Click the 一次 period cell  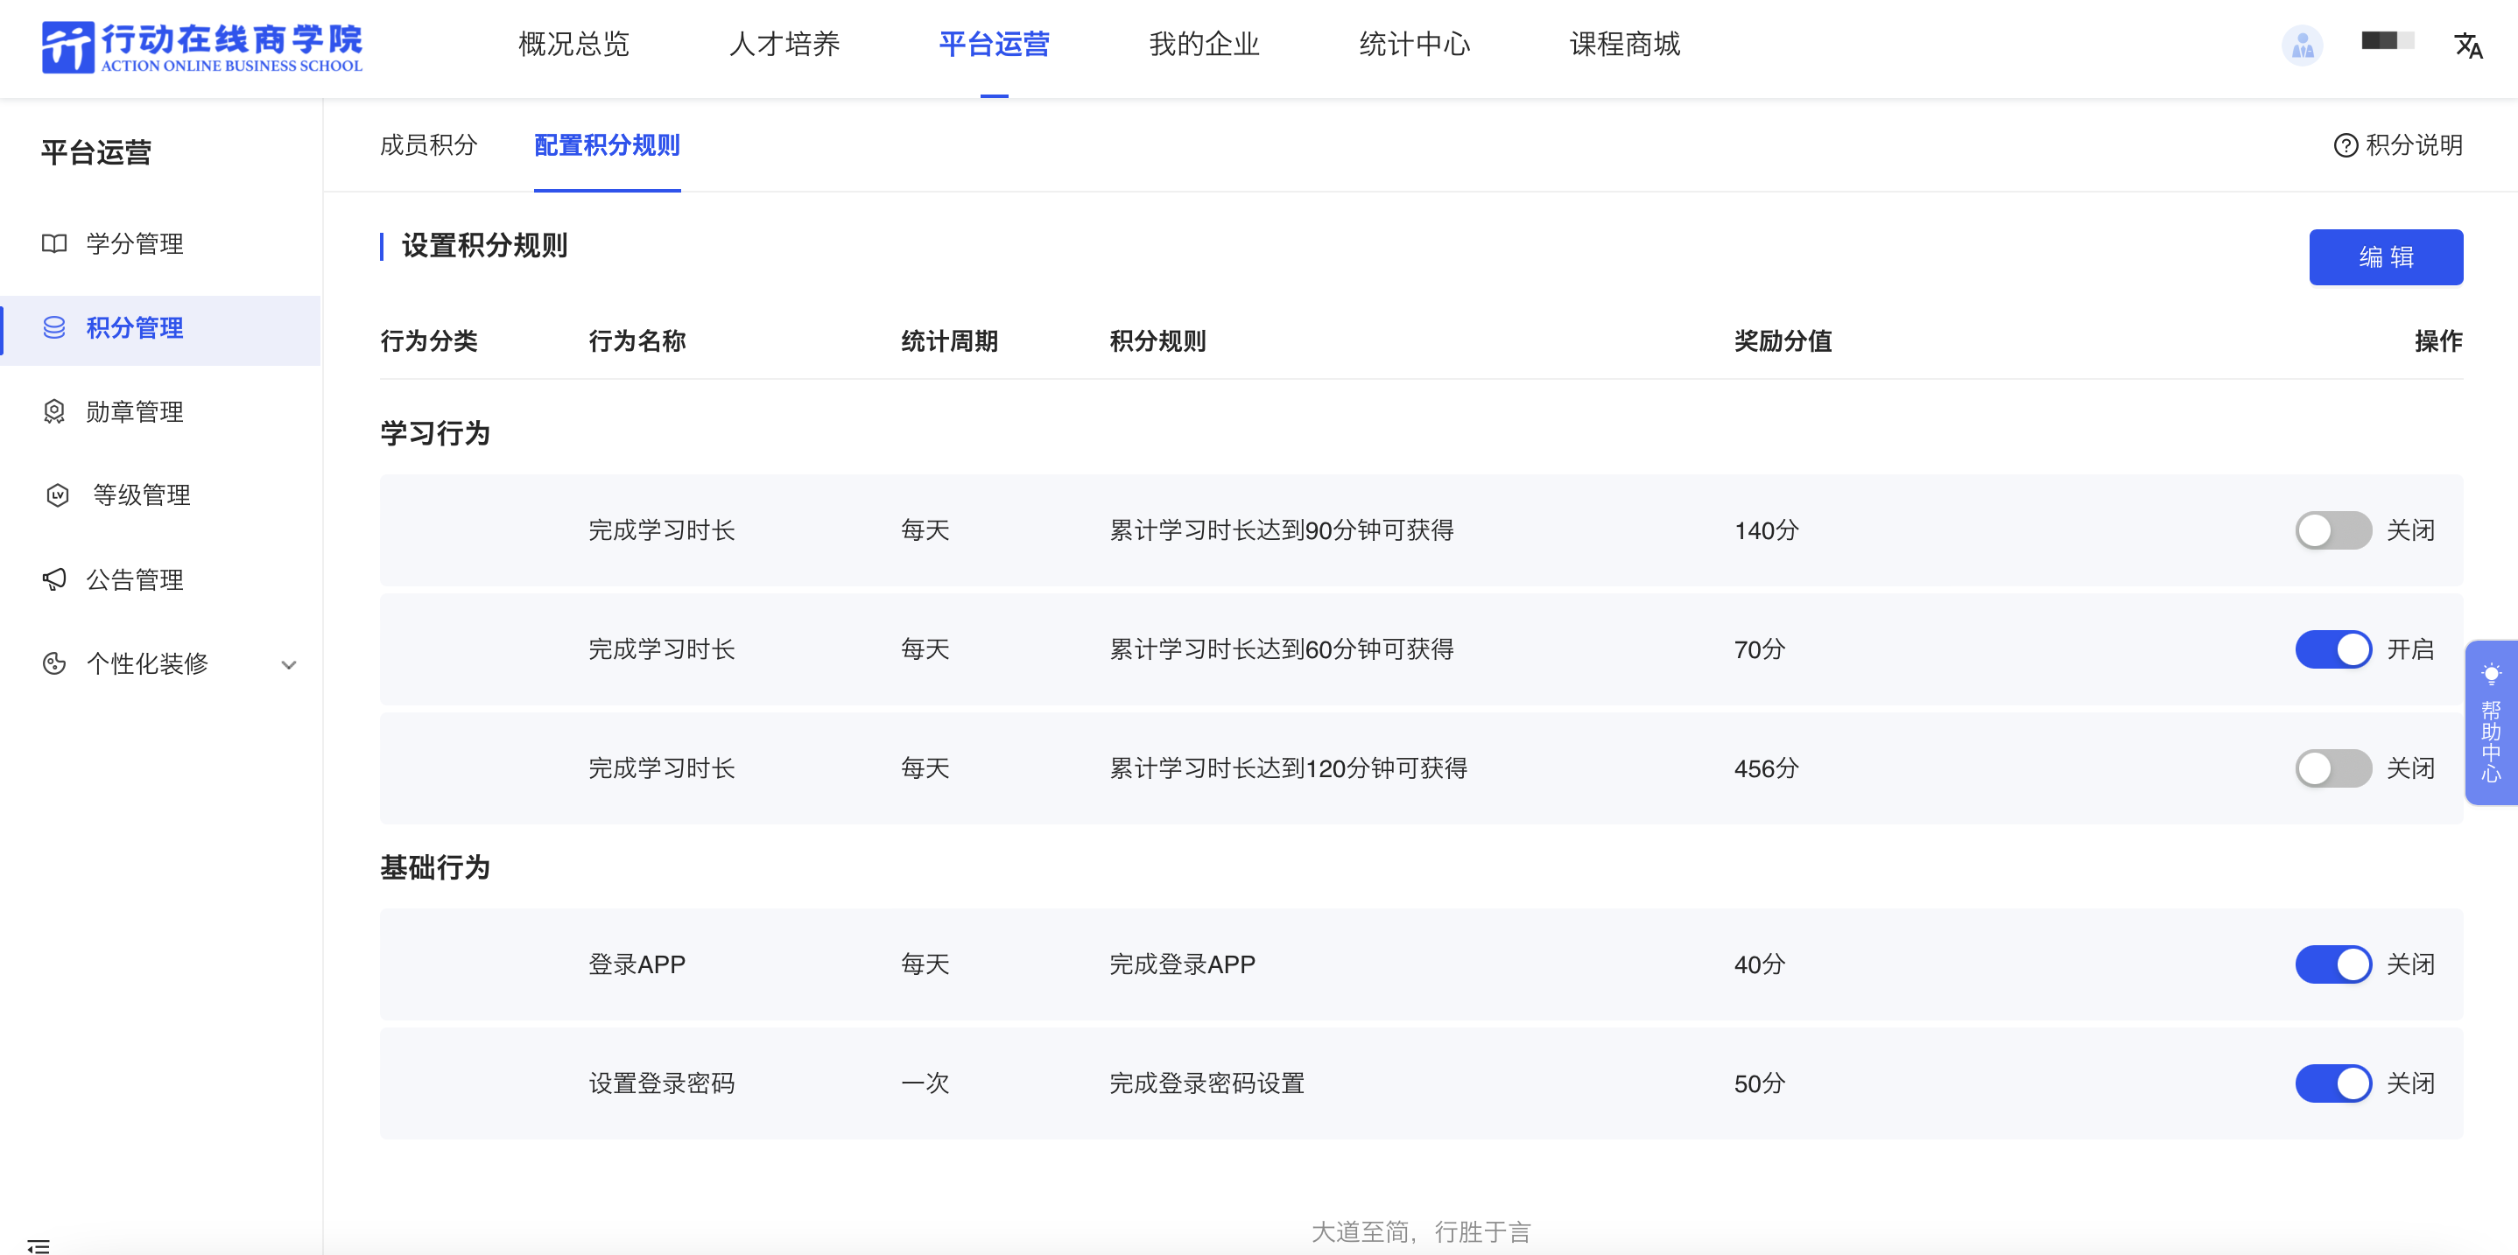(x=925, y=1083)
